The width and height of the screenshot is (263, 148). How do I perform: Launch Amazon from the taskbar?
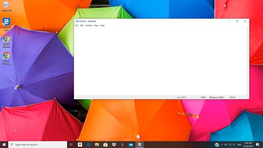coord(80,144)
